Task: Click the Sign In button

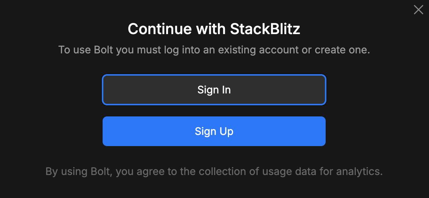Action: click(214, 90)
